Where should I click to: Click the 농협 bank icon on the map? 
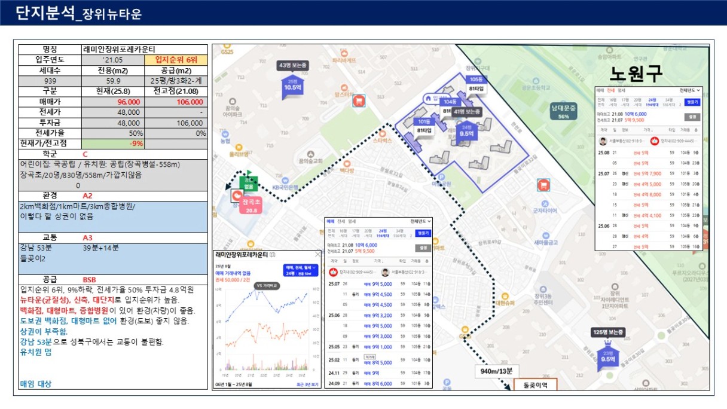[224, 133]
